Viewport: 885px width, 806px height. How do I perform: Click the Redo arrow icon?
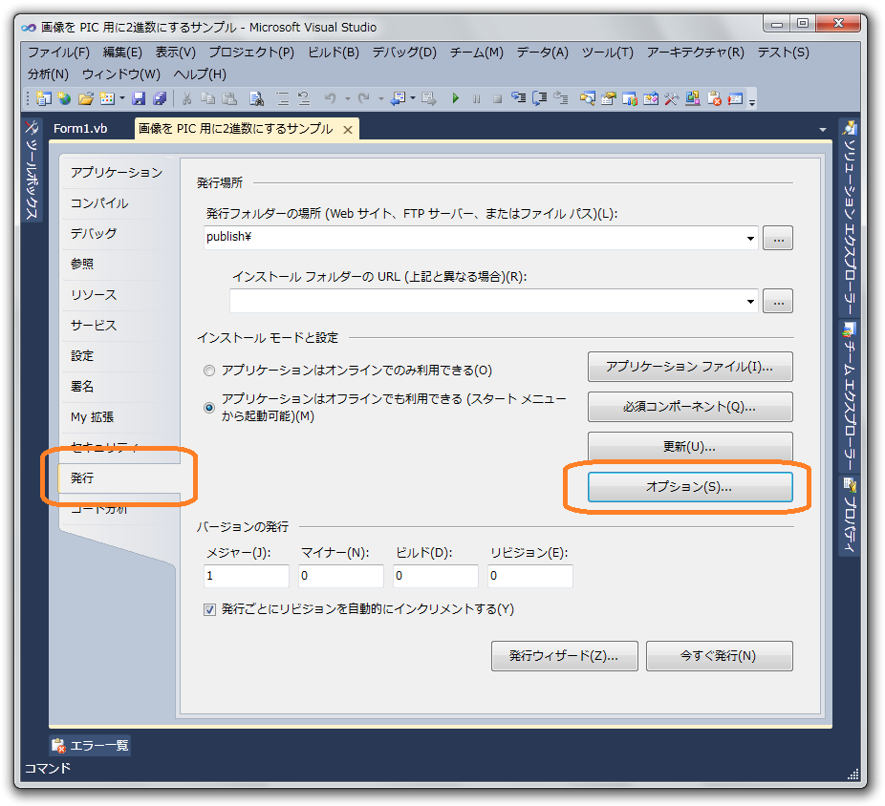coord(363,98)
